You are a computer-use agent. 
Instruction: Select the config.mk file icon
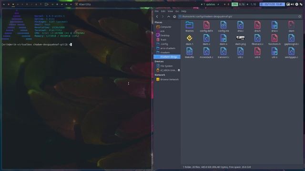pos(224,27)
